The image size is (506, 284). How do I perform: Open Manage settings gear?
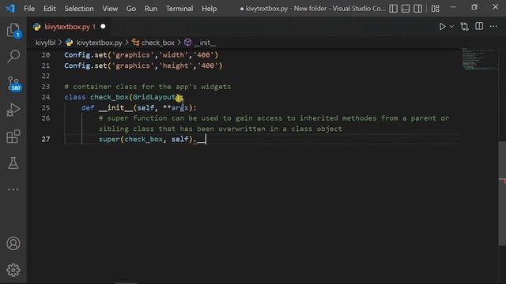[x=13, y=270]
